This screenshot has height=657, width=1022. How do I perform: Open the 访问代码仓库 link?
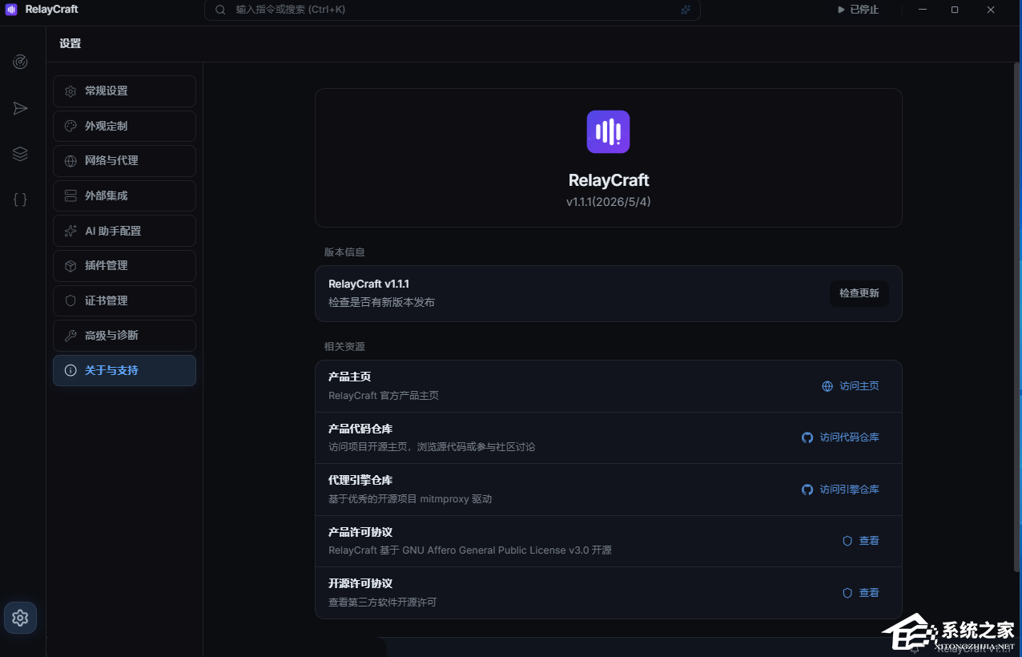[840, 437]
